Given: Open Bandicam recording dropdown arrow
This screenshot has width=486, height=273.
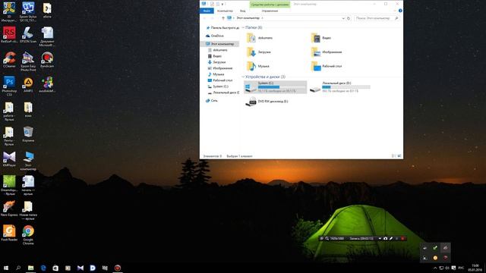Looking at the screenshot, I should [380, 238].
